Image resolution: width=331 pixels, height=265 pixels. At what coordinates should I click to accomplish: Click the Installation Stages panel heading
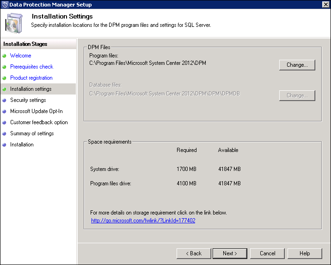(x=25, y=44)
